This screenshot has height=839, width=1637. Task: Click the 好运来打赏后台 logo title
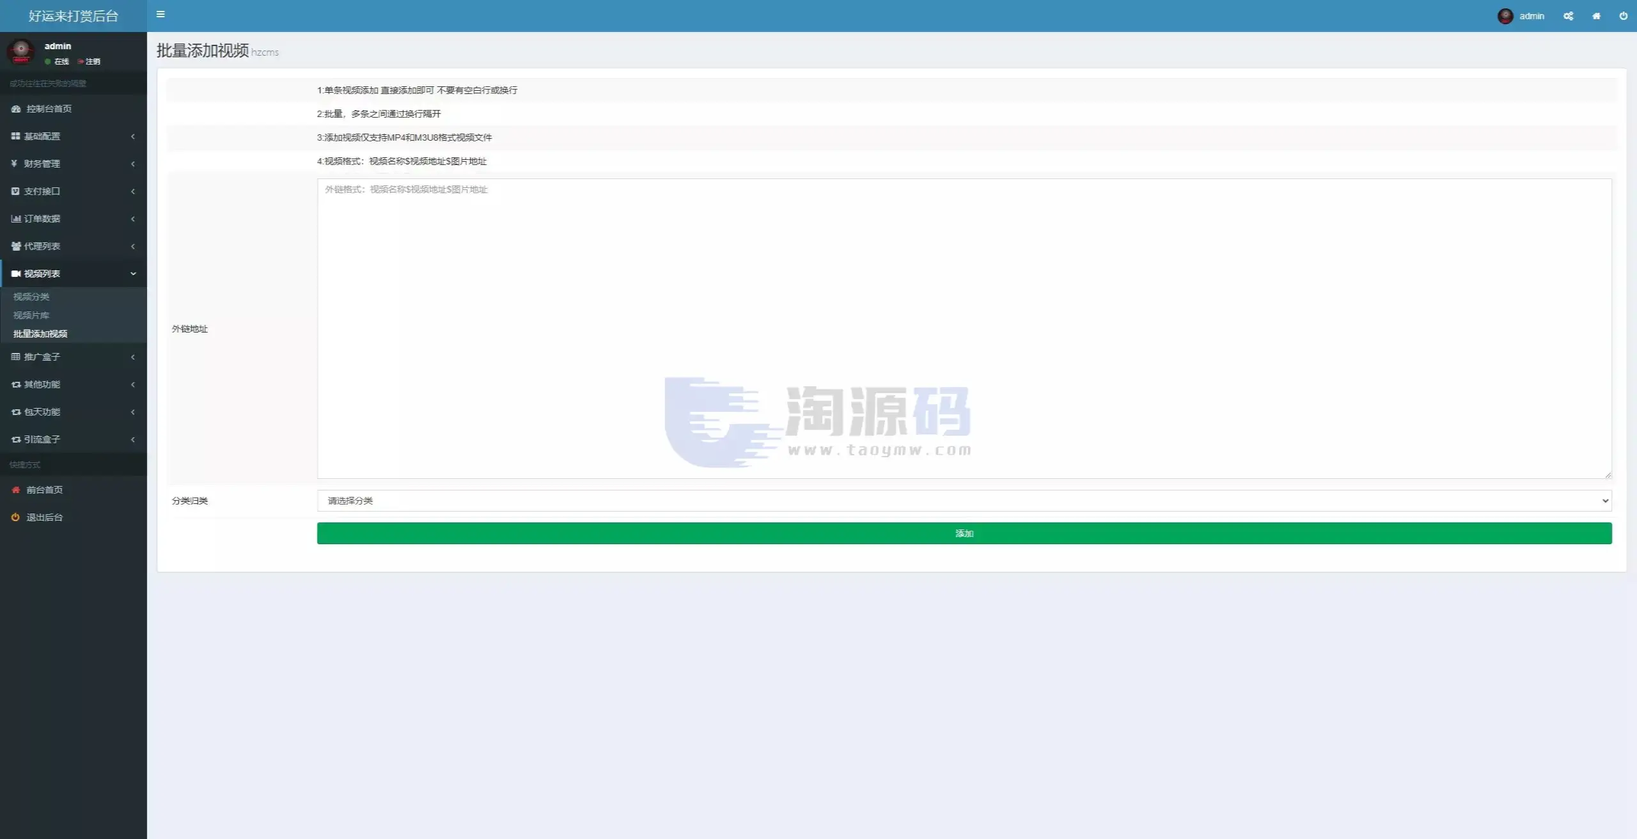tap(74, 16)
